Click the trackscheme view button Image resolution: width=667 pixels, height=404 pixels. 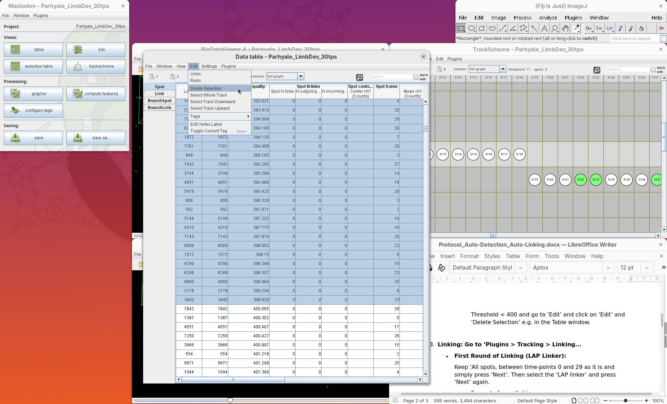[96, 66]
